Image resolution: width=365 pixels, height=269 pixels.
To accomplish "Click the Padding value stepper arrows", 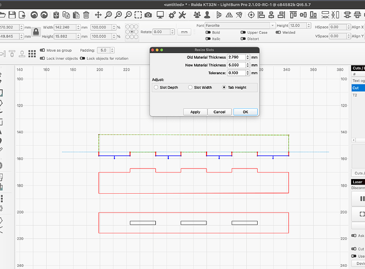I will (111, 51).
